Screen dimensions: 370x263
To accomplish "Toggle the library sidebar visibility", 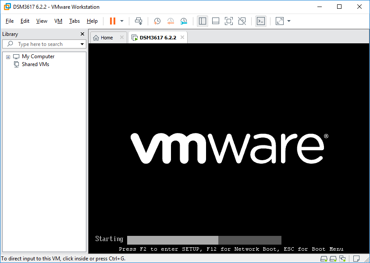I will pos(203,21).
